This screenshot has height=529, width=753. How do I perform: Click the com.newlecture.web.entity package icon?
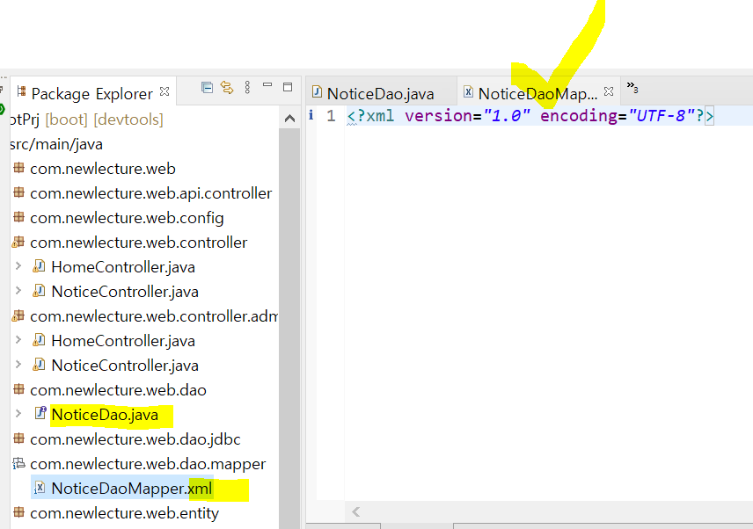pyautogui.click(x=18, y=511)
